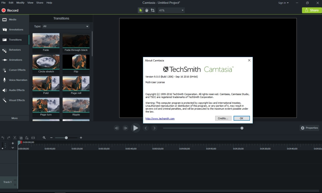Click the playback progress slider handle
The image size is (322, 193).
tap(242, 128)
